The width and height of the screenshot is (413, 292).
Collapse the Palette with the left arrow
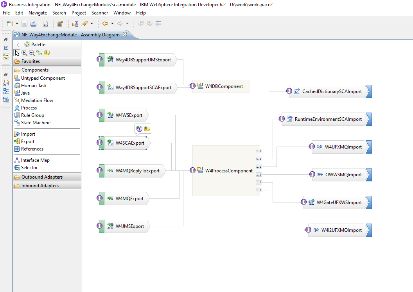tap(18, 45)
